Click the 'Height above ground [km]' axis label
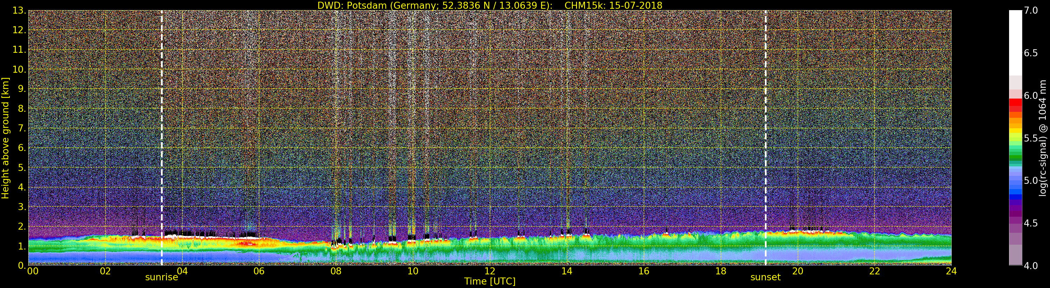 5,138
